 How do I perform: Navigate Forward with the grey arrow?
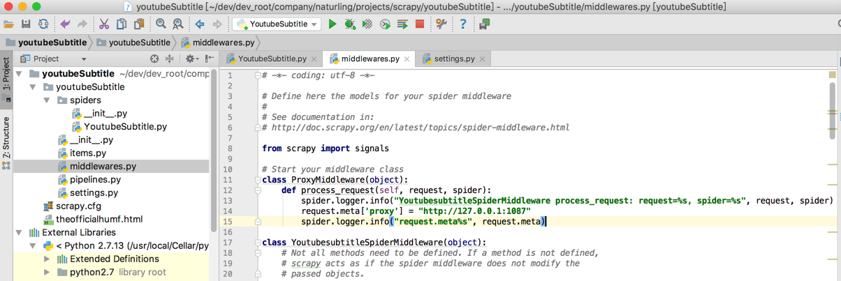[217, 24]
